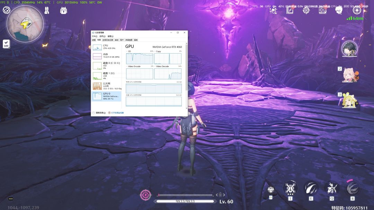Open the backpack inventory icon
Image resolution: width=374 pixels, height=210 pixels.
point(63,10)
